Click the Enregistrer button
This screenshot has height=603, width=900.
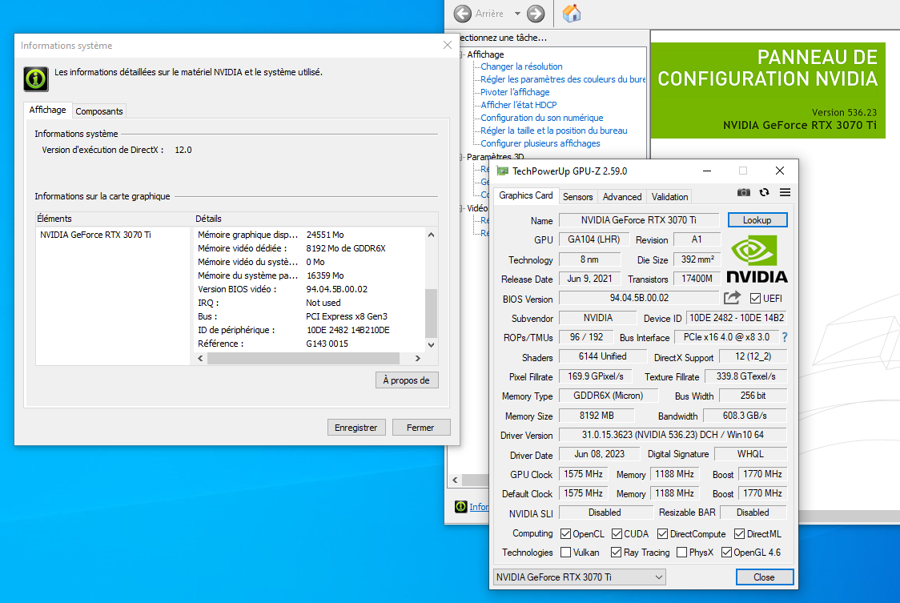tap(356, 428)
